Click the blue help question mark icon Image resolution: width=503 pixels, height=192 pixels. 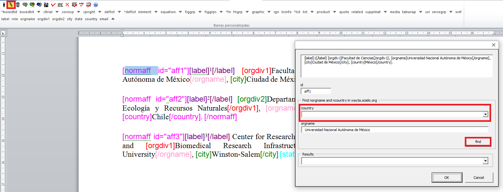click(96, 5)
